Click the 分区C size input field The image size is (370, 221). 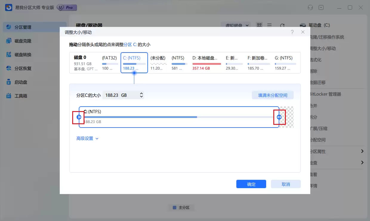pyautogui.click(x=119, y=95)
